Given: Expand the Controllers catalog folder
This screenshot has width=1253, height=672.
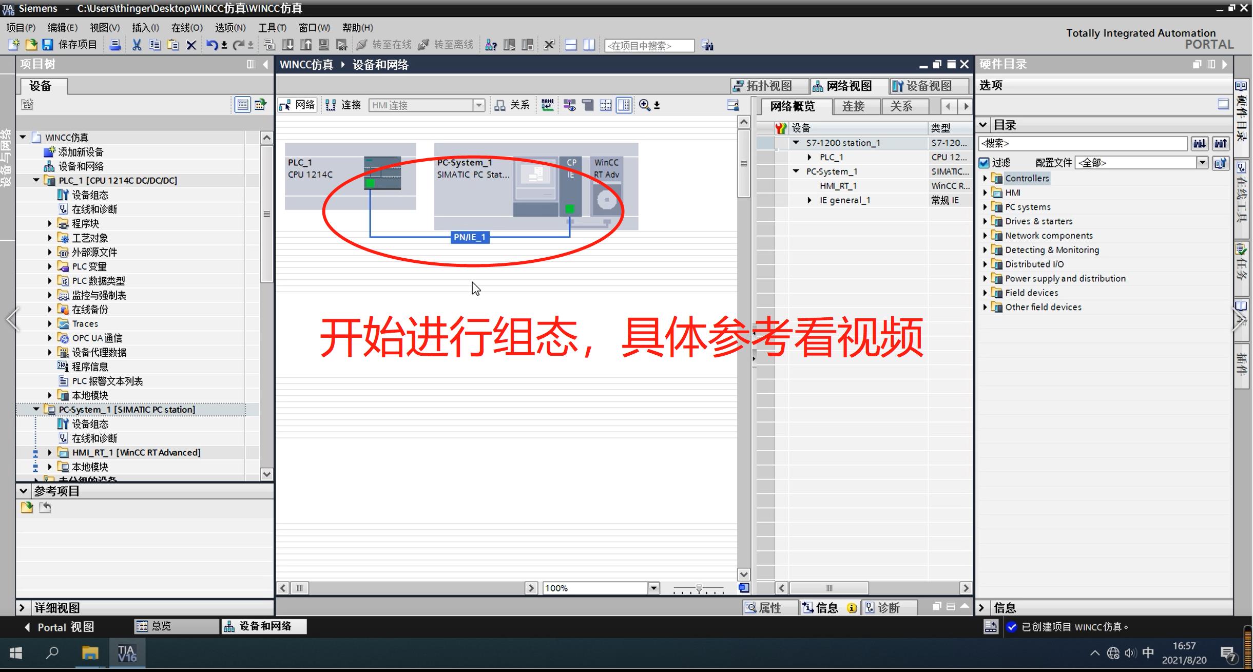Looking at the screenshot, I should point(985,178).
